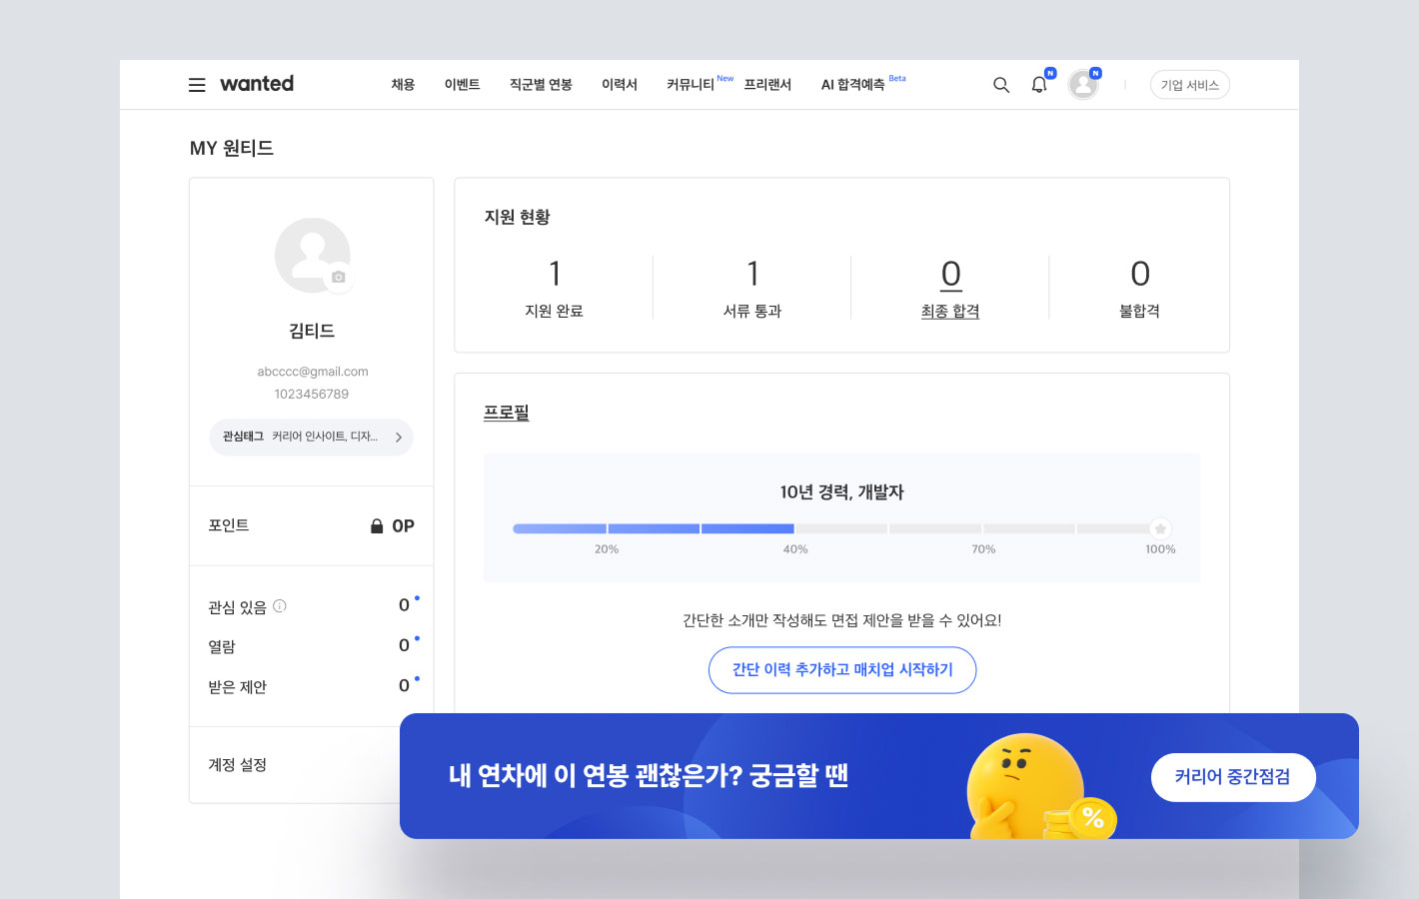
Task: Open the 커뮤니티 menu
Action: click(691, 85)
